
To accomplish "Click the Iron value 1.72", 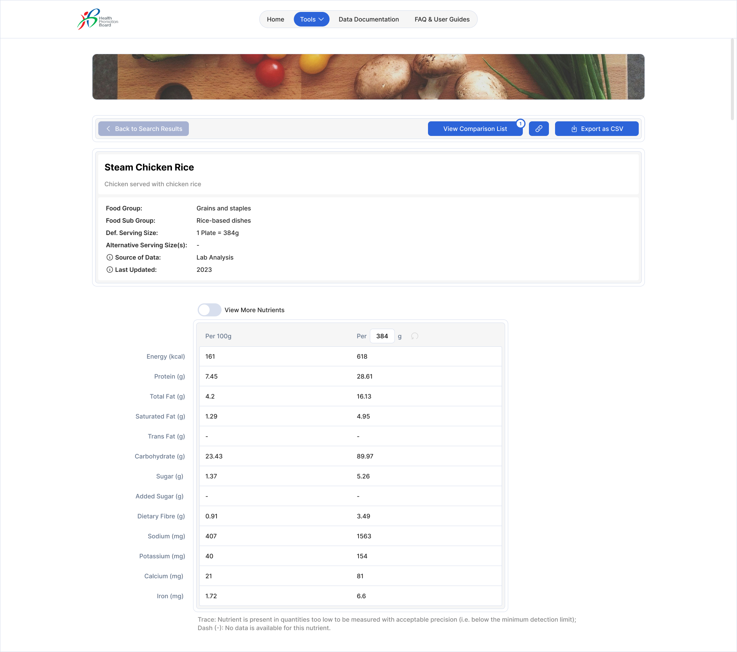I will tap(211, 596).
